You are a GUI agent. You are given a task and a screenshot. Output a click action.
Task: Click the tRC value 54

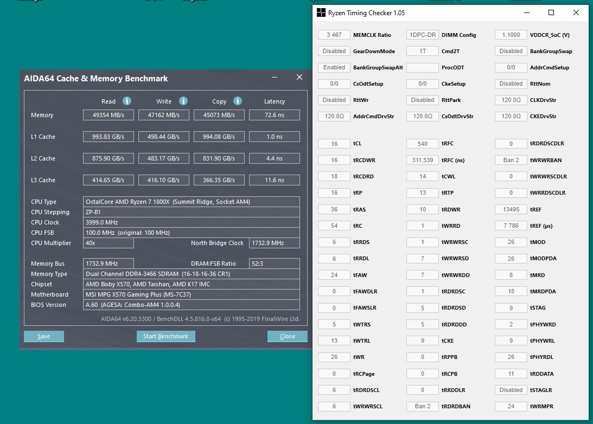pyautogui.click(x=334, y=226)
